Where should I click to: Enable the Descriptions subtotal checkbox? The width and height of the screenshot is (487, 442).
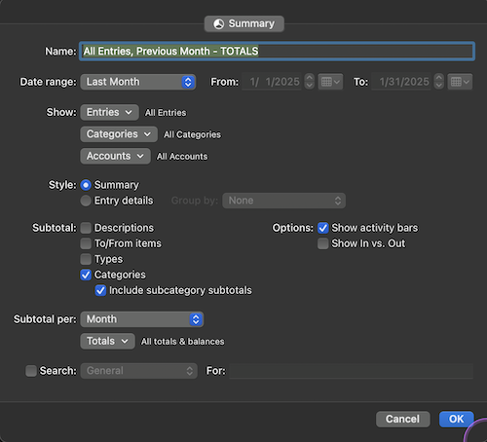coord(86,228)
